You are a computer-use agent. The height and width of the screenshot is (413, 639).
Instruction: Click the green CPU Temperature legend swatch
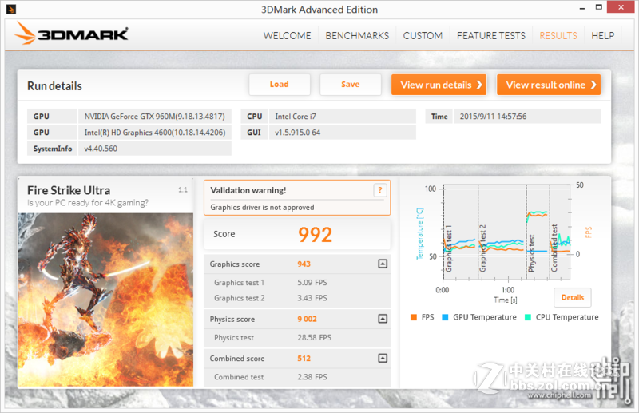coord(528,317)
